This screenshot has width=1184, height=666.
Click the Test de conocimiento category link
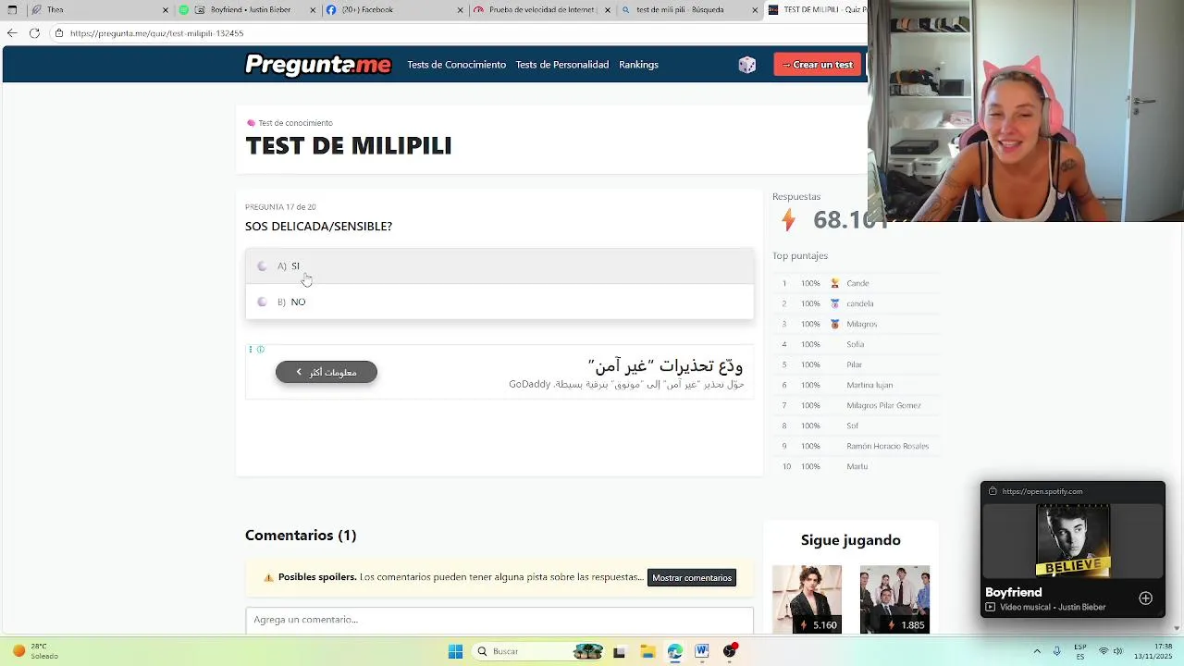(x=295, y=123)
